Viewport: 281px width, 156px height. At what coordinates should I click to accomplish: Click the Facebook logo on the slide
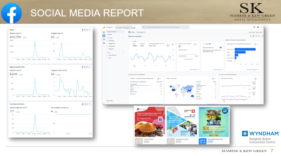tap(11, 13)
